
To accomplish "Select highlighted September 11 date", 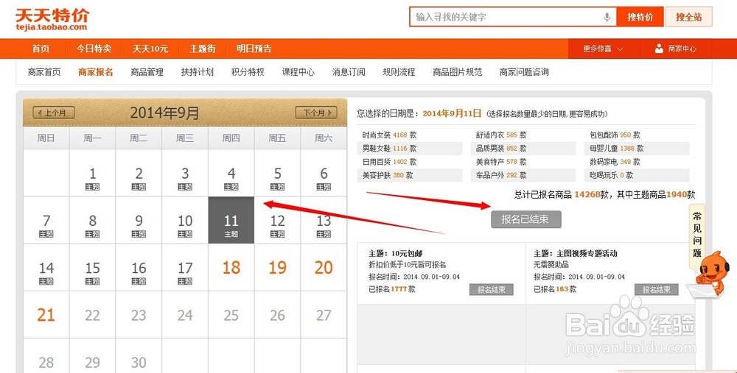I will (231, 221).
